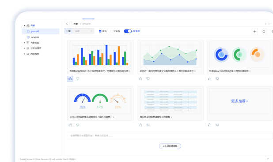The image size is (273, 162).
Task: Dislike the area line chart recommendation
Action: point(148,79)
